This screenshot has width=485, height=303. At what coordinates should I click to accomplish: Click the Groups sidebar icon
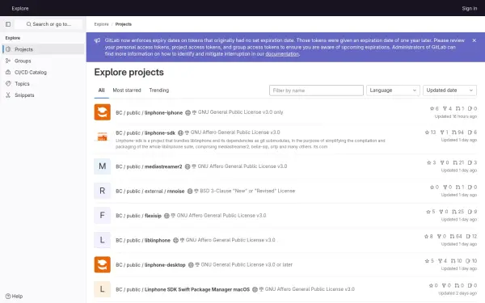pos(8,61)
